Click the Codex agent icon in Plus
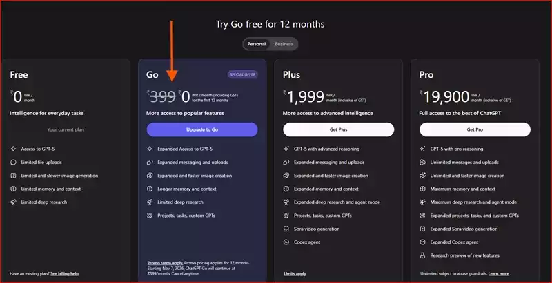 286,242
